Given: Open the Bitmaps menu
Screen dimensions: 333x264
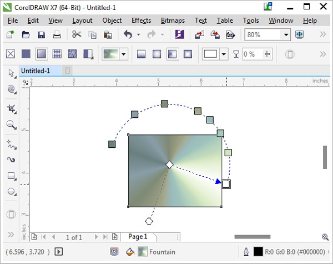Looking at the screenshot, I should pyautogui.click(x=173, y=21).
